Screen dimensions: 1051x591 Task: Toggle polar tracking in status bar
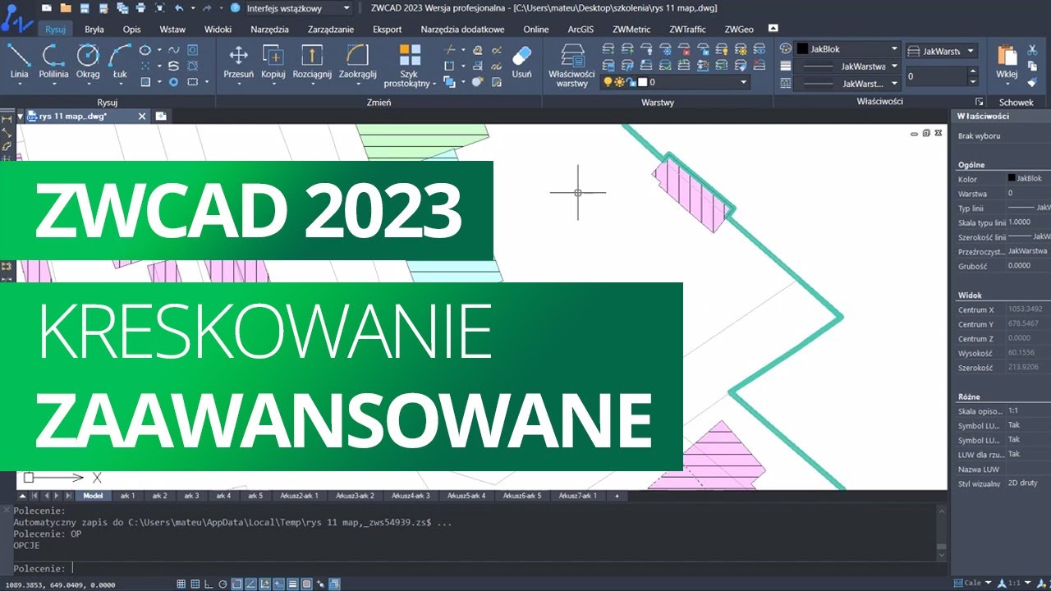coord(223,584)
